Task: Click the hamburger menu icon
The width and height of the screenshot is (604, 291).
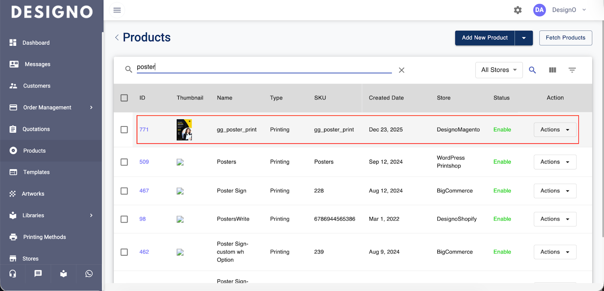Action: pos(117,10)
